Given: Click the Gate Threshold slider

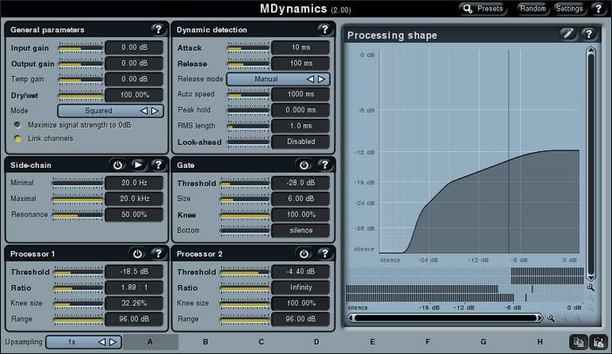Looking at the screenshot, I should (245, 183).
